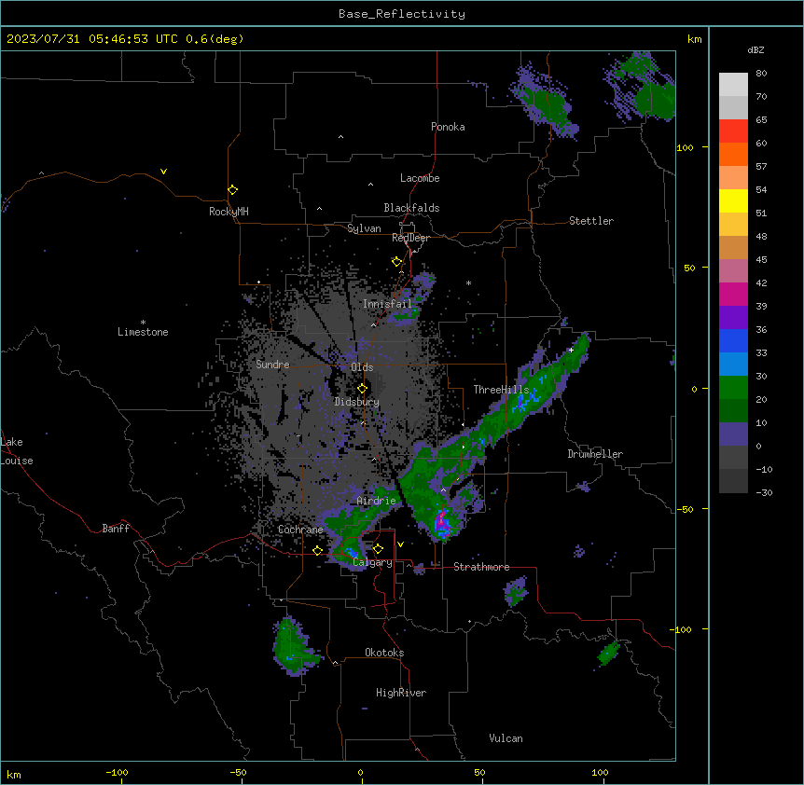
Task: Click the Didsbury label
Action: pyautogui.click(x=357, y=402)
